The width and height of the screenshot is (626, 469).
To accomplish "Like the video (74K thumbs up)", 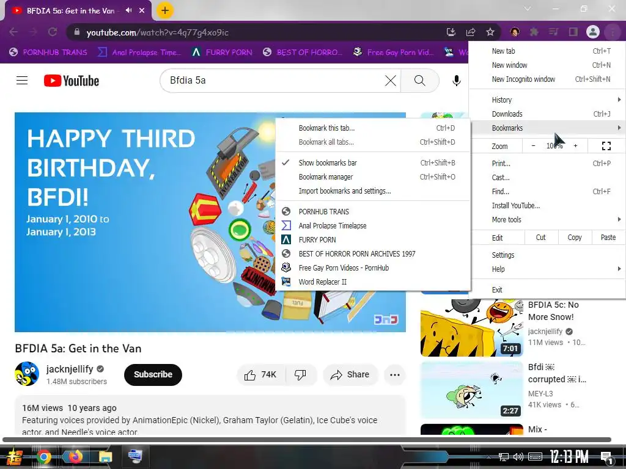I will click(x=260, y=374).
